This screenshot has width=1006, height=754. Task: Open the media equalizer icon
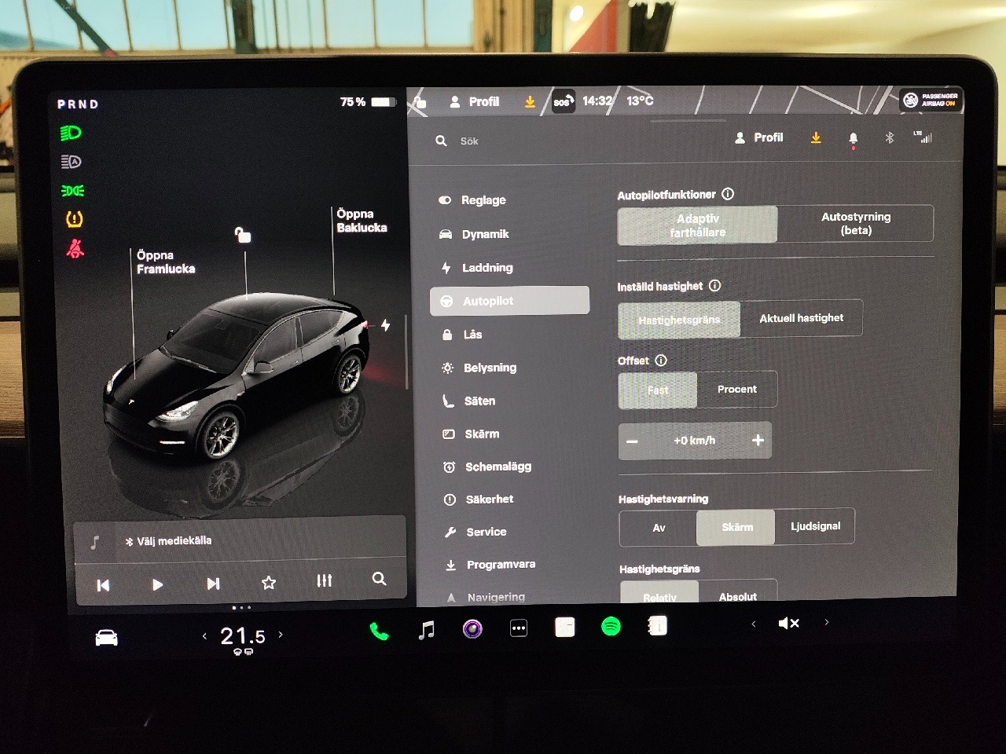[324, 580]
